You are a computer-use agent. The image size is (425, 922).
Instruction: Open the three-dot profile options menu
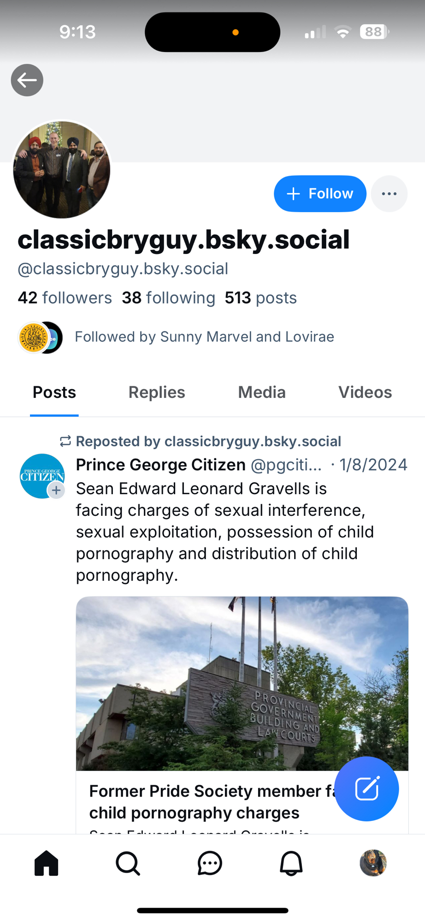[389, 194]
